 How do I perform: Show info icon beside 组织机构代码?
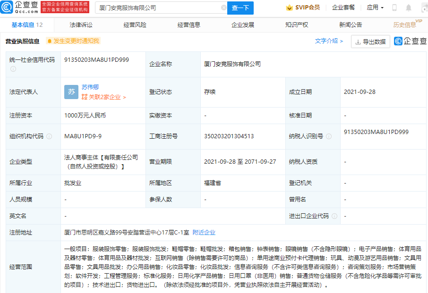pyautogui.click(x=49, y=136)
